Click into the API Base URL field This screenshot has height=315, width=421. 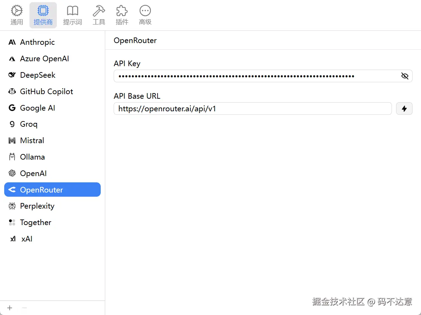click(253, 108)
